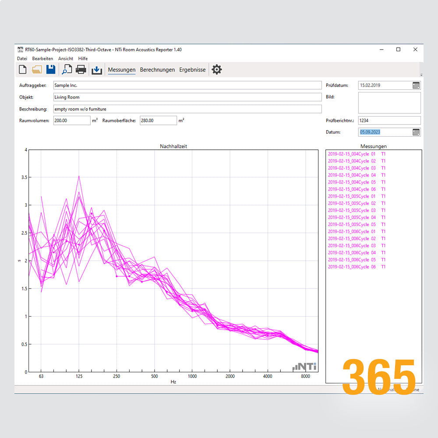Open a project using the folder icon

[37, 69]
